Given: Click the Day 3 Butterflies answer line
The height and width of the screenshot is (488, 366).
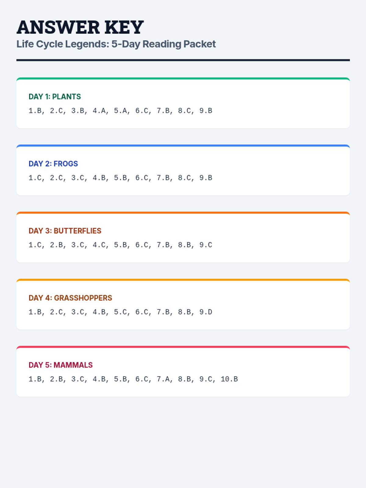Looking at the screenshot, I should click(120, 245).
